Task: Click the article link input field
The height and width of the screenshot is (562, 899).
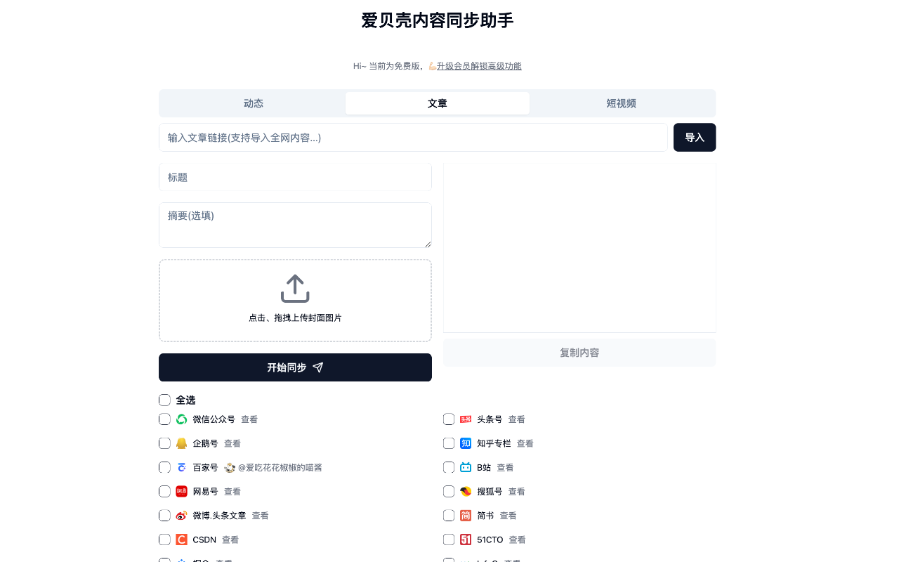Action: click(x=413, y=137)
